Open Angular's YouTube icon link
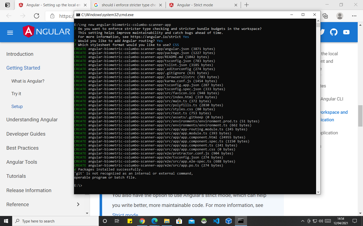This screenshot has width=363, height=226. pyautogui.click(x=346, y=32)
